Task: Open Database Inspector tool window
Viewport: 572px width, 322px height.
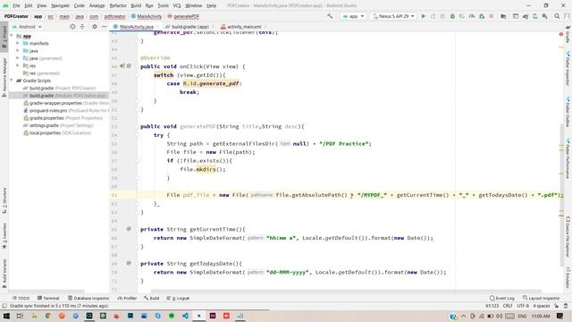Action: [88, 298]
